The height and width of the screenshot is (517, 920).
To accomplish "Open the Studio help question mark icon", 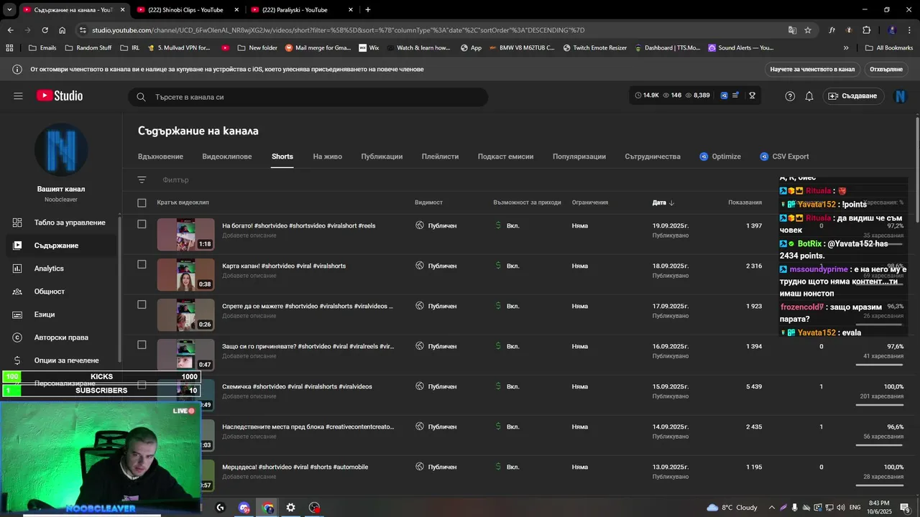I will (x=790, y=96).
